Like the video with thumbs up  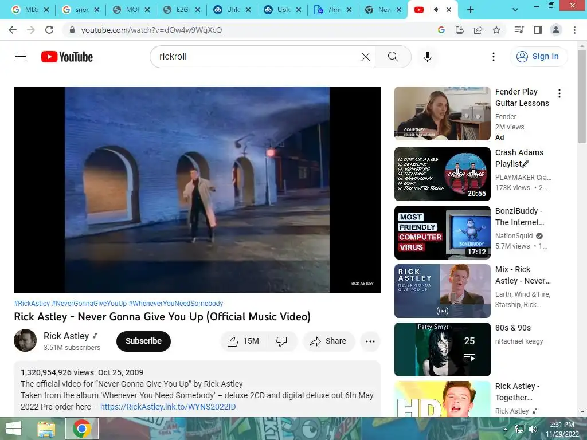coord(244,341)
